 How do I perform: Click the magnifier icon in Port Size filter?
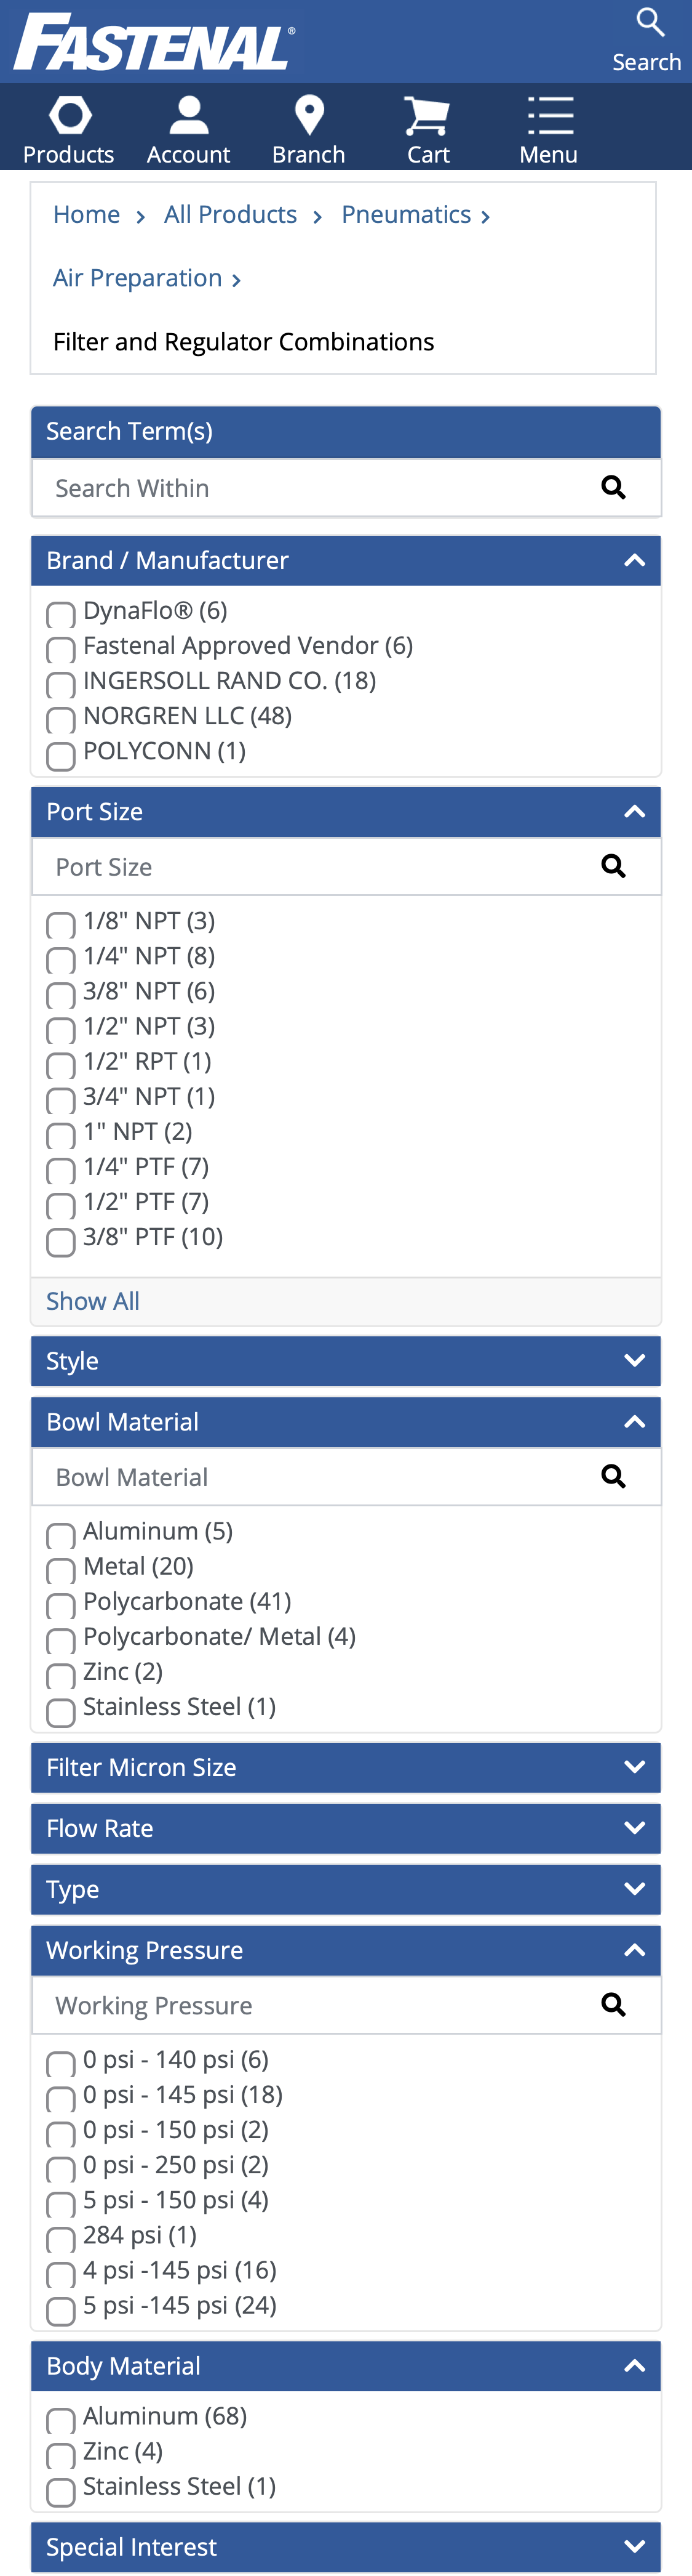[613, 866]
